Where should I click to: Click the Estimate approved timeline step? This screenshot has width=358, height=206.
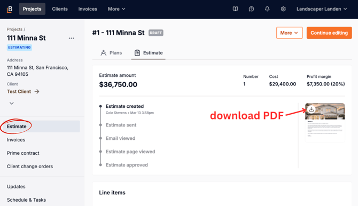click(127, 165)
